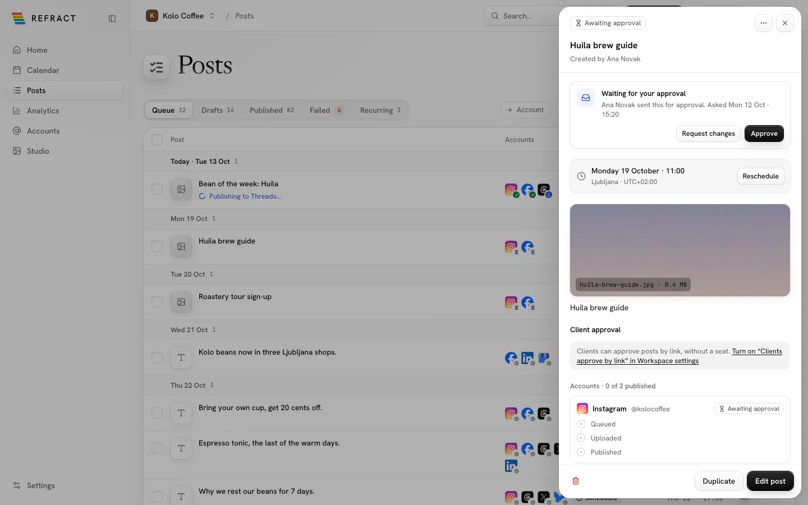Click the Account filter button
This screenshot has width=808, height=505.
pos(525,110)
